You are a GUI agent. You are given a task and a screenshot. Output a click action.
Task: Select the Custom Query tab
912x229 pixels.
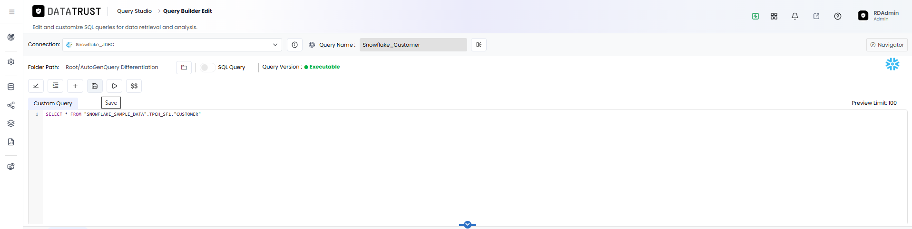click(53, 103)
